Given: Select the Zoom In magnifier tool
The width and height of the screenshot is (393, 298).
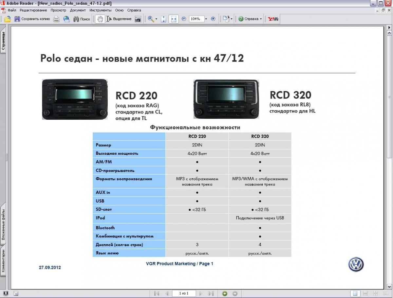Looking at the screenshot, I should click(x=151, y=19).
